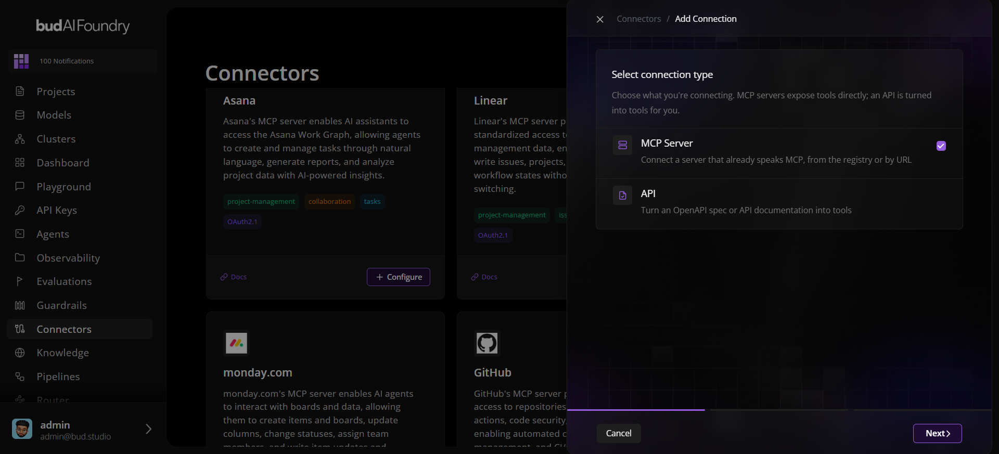Click the OAuth2.1 badge on Linear

[493, 235]
